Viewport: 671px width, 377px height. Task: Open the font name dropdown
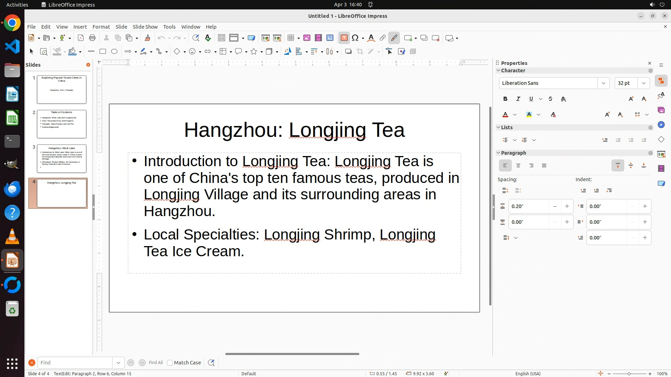(x=604, y=83)
